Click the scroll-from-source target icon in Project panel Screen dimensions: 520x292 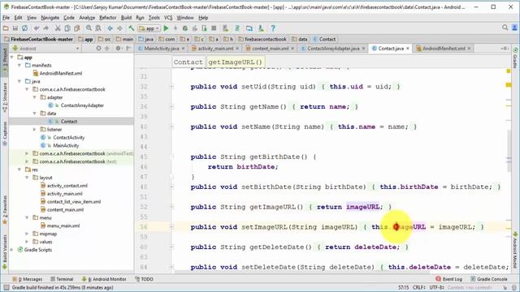[x=98, y=49]
